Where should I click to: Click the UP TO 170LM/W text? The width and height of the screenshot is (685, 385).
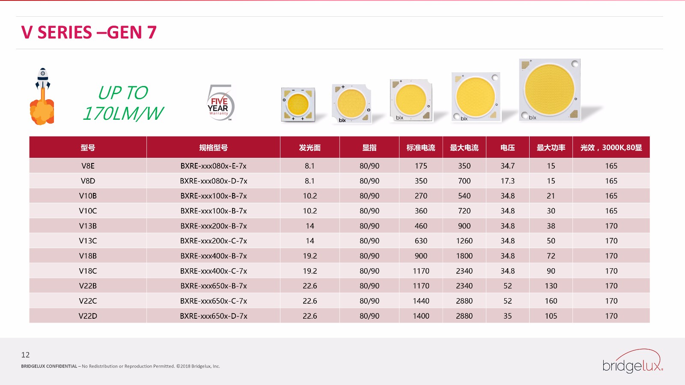coord(123,103)
